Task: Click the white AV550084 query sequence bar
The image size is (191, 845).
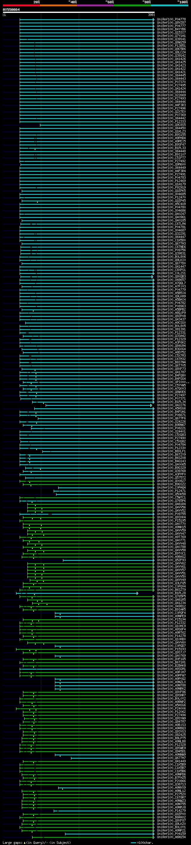Action: [x=78, y=13]
